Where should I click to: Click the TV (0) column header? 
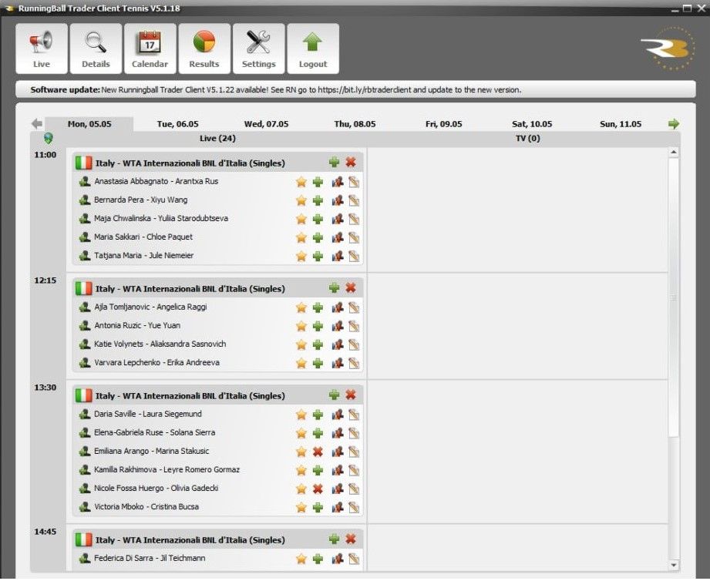tap(527, 139)
